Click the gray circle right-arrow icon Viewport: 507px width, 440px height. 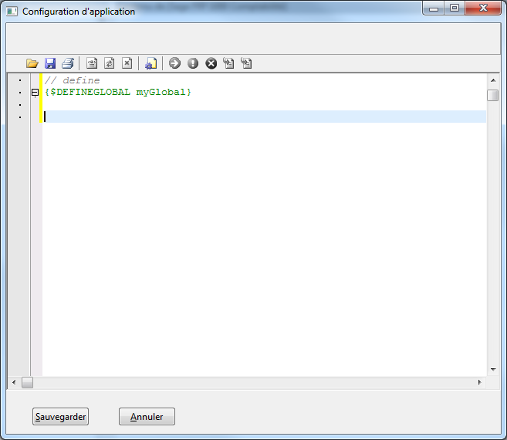point(174,63)
